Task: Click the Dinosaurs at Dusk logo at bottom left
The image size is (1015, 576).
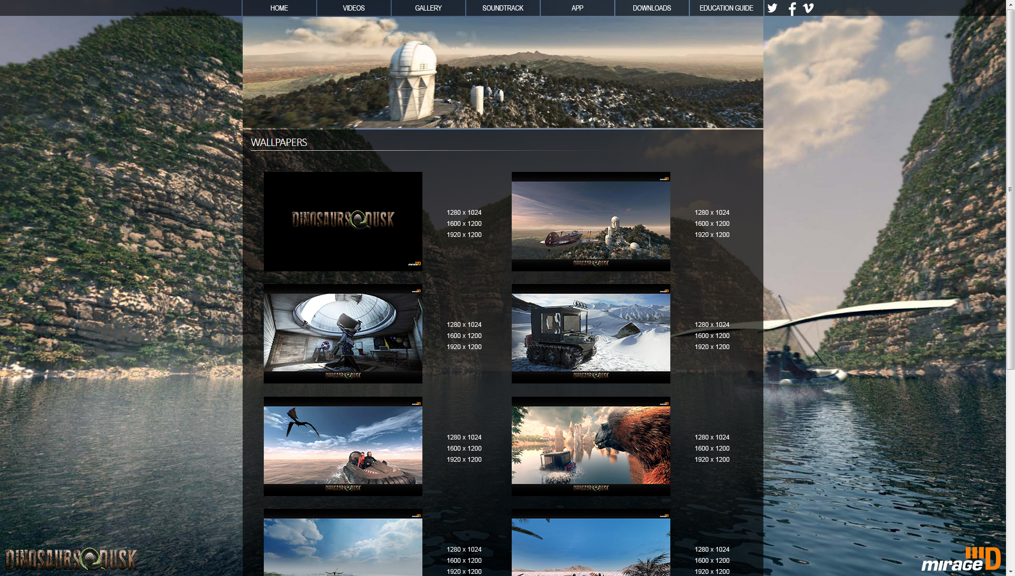Action: pyautogui.click(x=71, y=559)
